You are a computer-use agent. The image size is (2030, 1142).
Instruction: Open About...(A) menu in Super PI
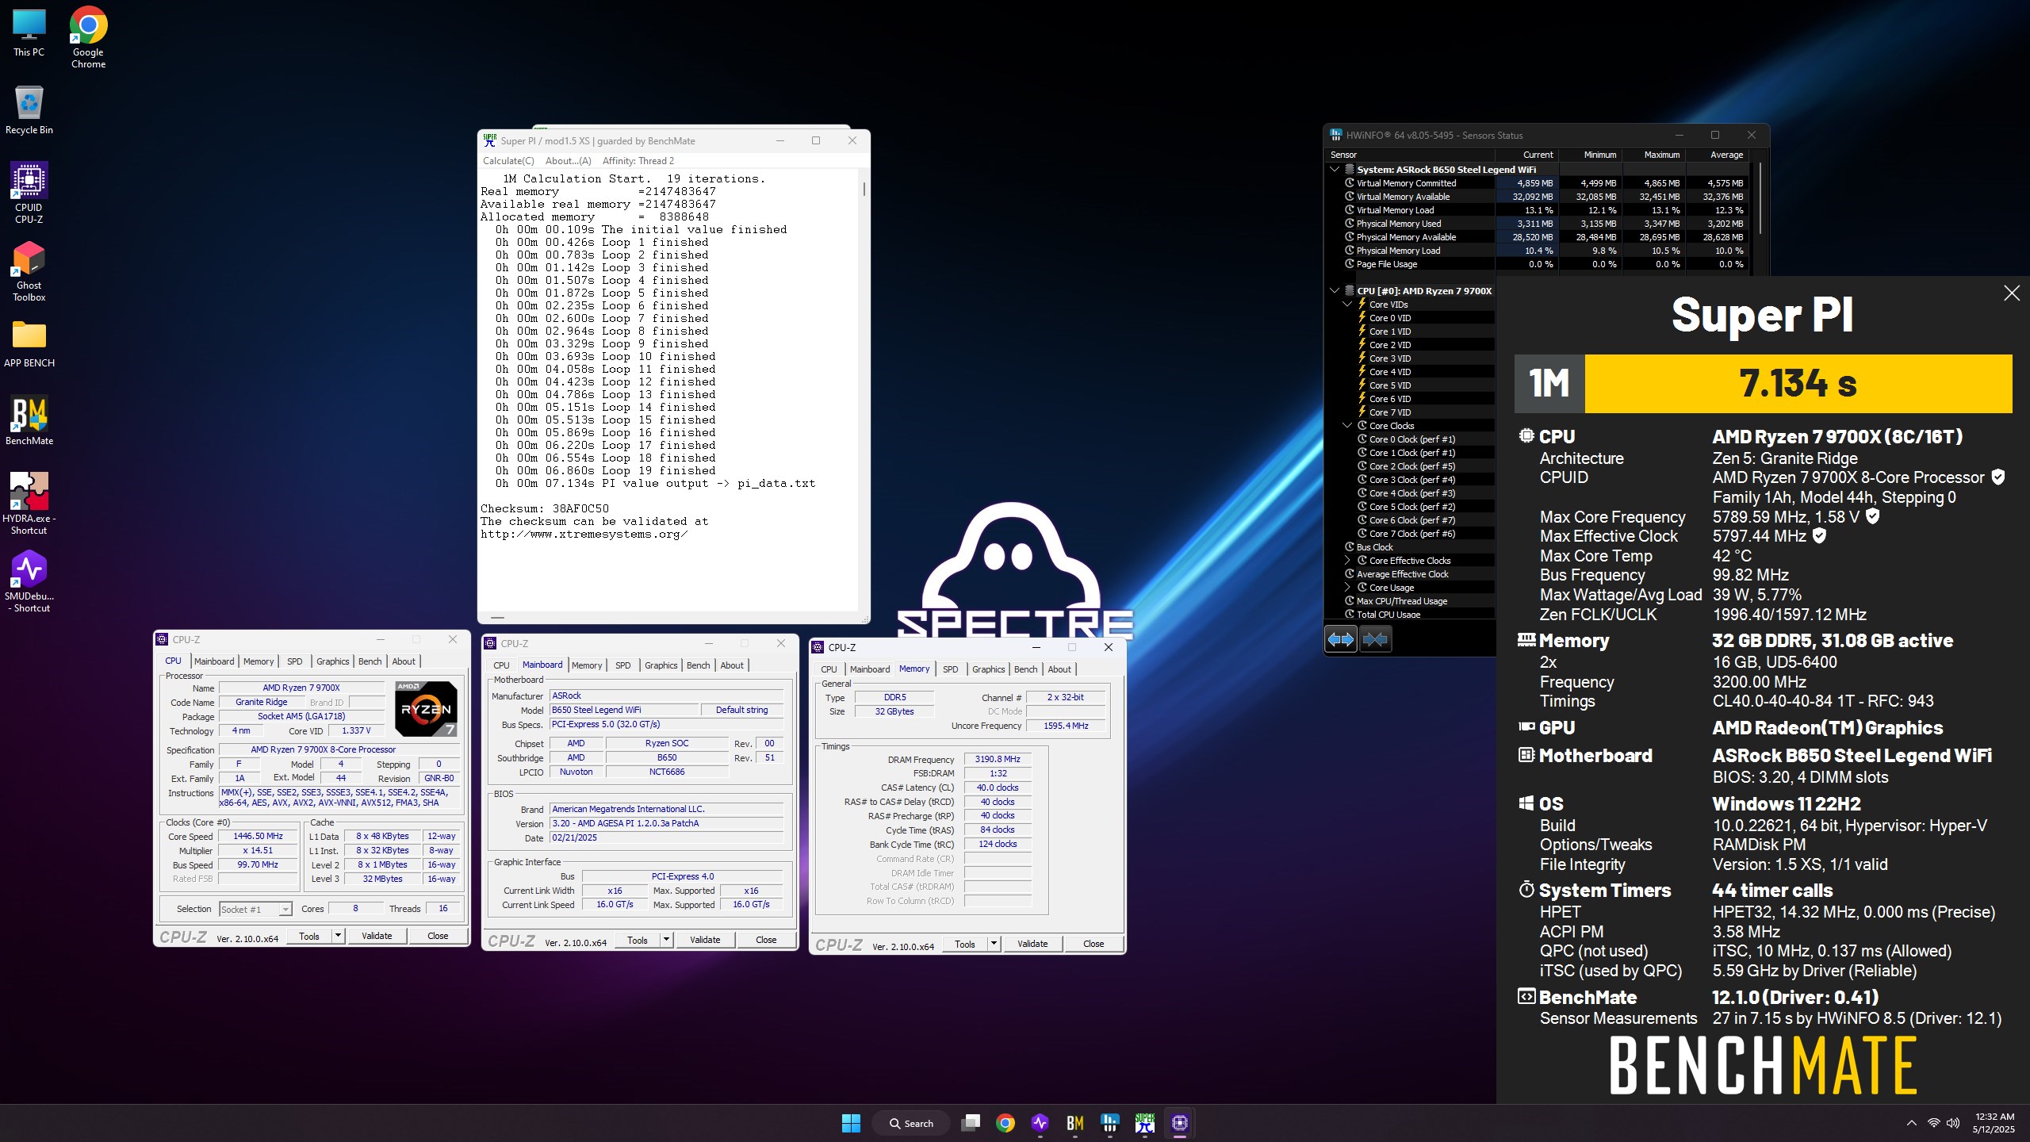pos(568,161)
